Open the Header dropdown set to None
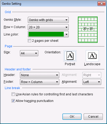The image size is (107, 124). coord(40,75)
